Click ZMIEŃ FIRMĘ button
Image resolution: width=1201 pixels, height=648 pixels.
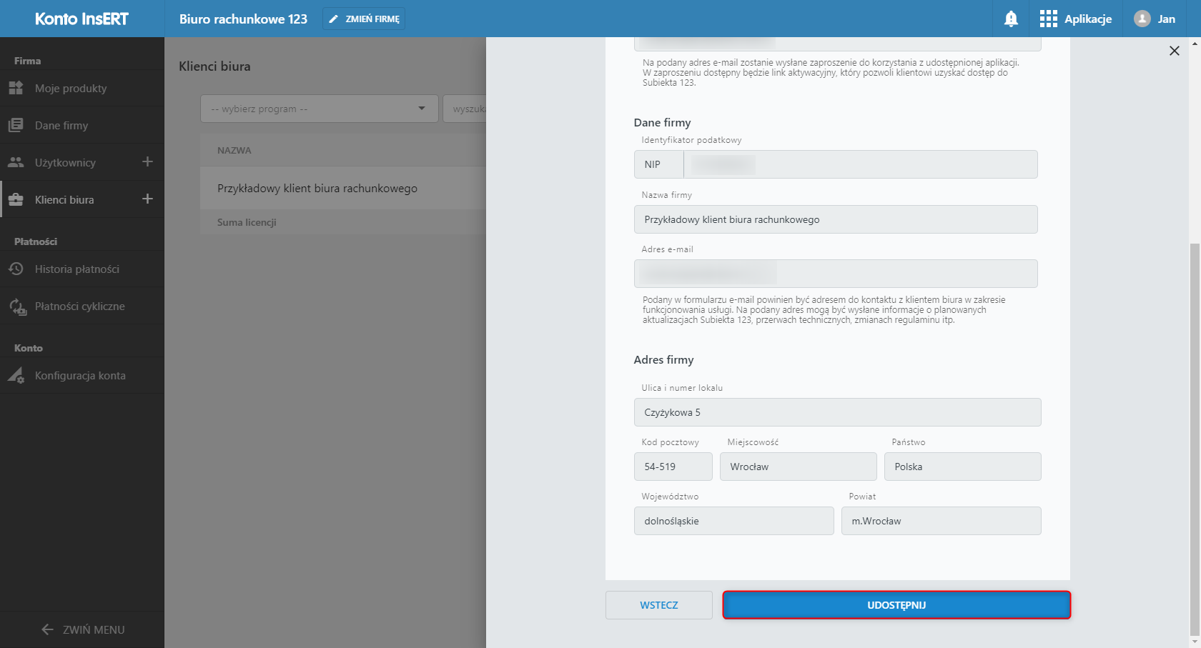364,19
